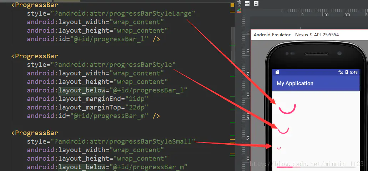The width and height of the screenshot is (368, 171).
Task: Tap the small circular progress spinner
Action: [279, 148]
